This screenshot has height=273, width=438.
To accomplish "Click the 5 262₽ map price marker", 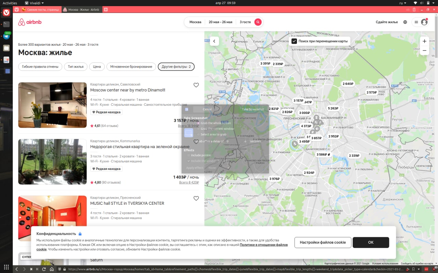I will (333, 109).
